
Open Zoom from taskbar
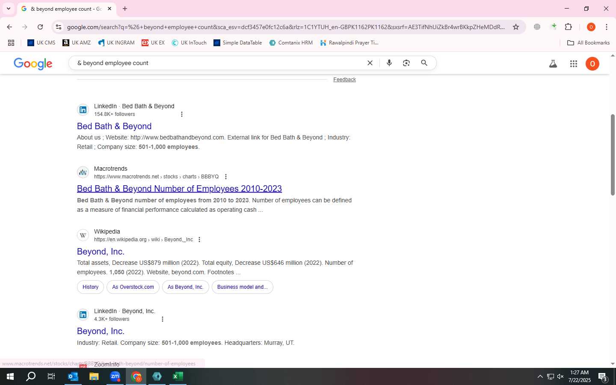click(x=115, y=376)
